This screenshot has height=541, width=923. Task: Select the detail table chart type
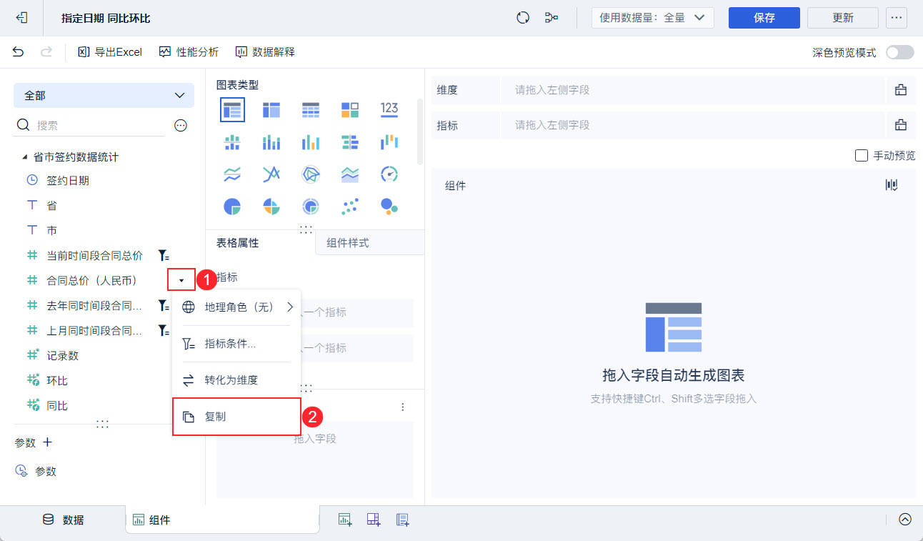[311, 109]
